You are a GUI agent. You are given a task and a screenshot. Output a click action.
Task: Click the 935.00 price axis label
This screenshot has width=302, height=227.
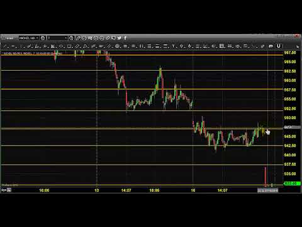(x=290, y=173)
